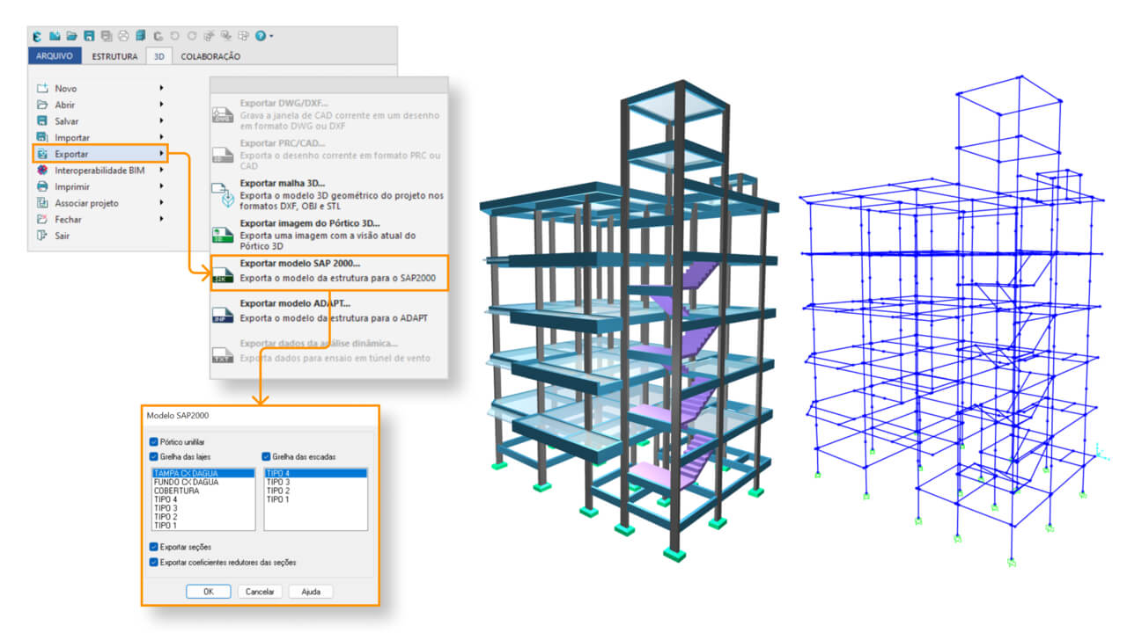Click the Exportar modelo ADAPT file icon
Image resolution: width=1127 pixels, height=633 pixels.
224,314
